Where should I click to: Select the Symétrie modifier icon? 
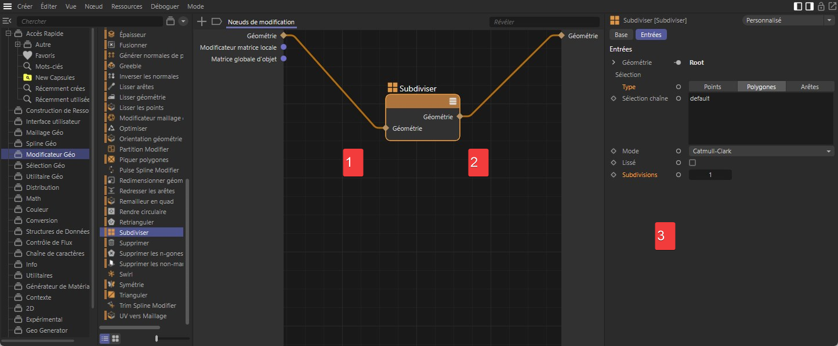(110, 285)
